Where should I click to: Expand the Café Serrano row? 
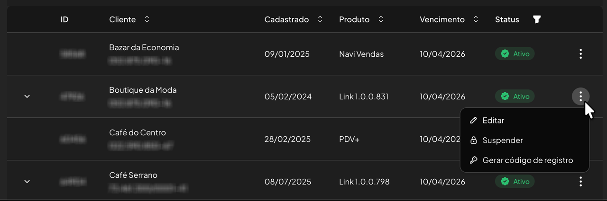(27, 182)
